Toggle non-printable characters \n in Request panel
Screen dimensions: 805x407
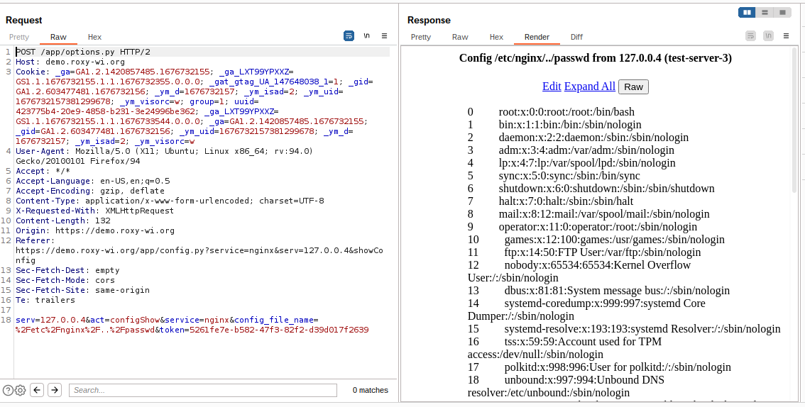click(366, 36)
